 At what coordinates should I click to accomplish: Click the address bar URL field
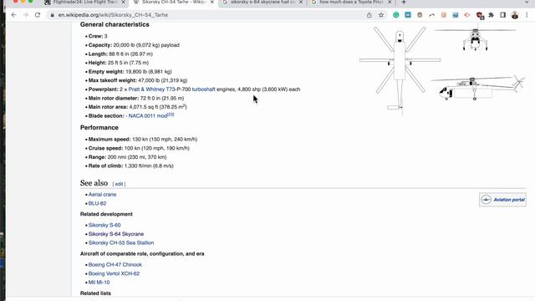[205, 15]
